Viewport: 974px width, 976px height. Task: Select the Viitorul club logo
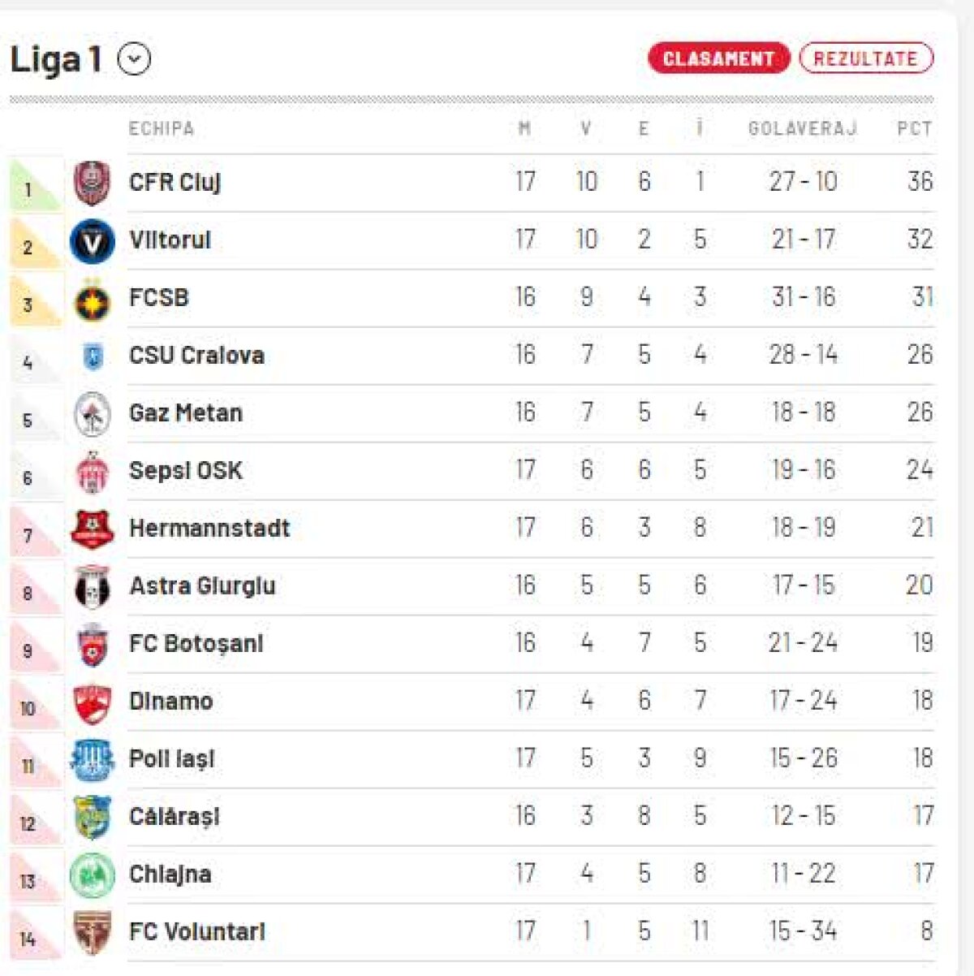[92, 240]
